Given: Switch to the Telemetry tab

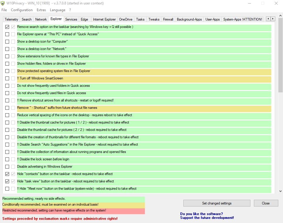Looking at the screenshot, I should (11, 19).
